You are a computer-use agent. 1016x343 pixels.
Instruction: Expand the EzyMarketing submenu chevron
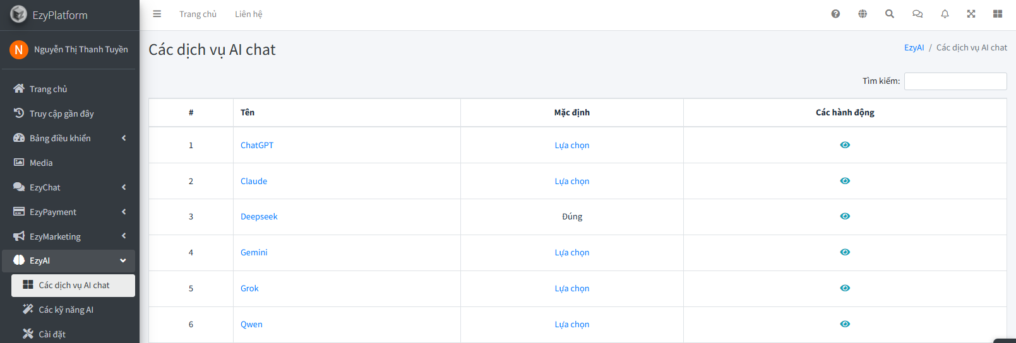(x=124, y=236)
